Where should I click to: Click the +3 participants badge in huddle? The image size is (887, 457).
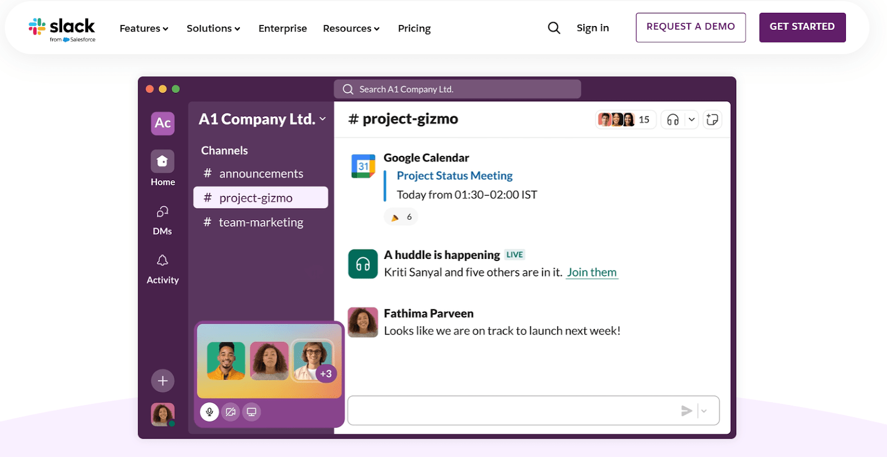[326, 374]
